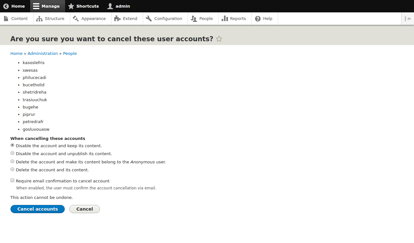Select Disable account and unpublish content

point(12,153)
